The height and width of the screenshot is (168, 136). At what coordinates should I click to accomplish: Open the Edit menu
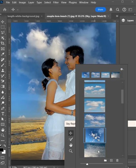point(14,2)
